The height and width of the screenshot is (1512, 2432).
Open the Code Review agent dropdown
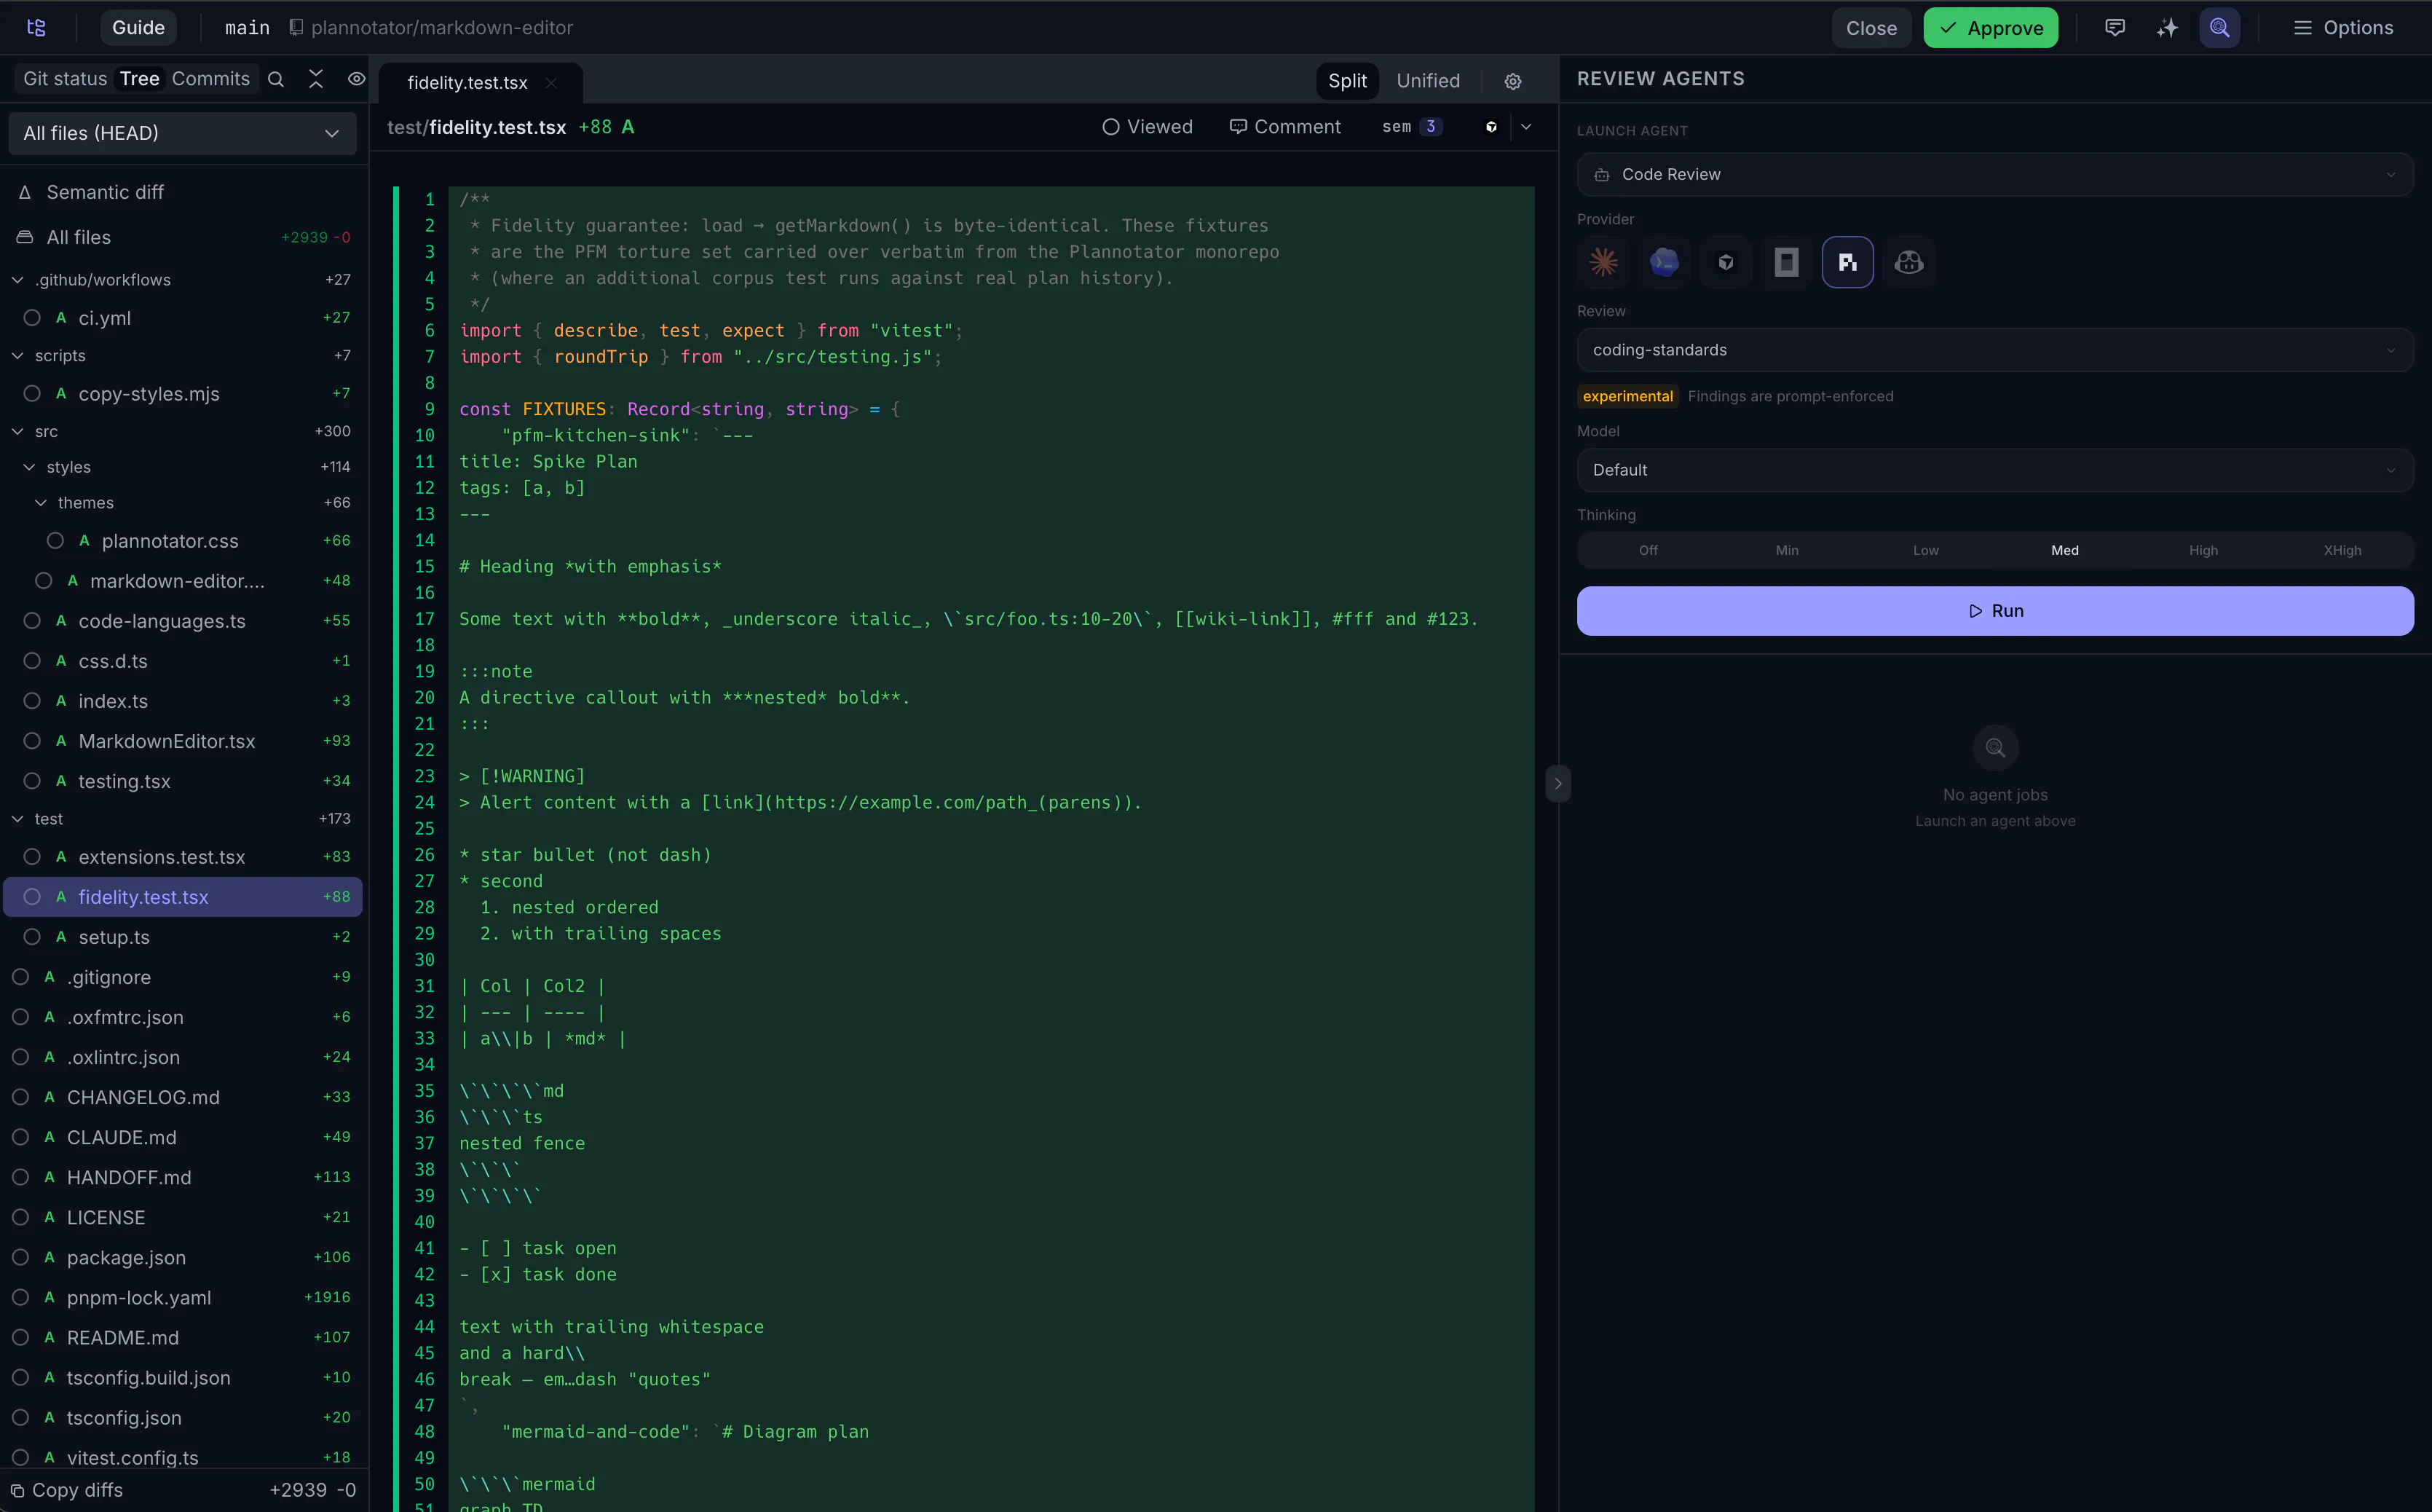point(1994,175)
